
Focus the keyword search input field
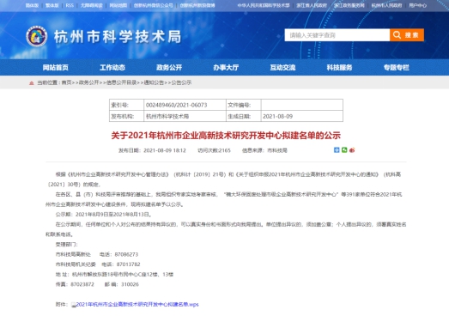337,35
